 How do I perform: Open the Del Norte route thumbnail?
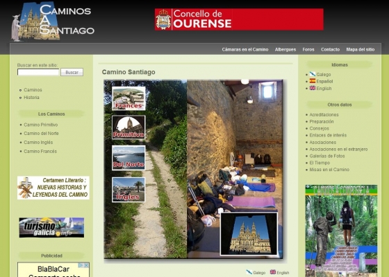click(129, 158)
